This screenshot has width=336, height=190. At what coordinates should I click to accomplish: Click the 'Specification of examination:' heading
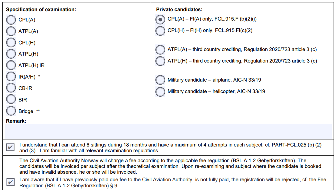41,9
